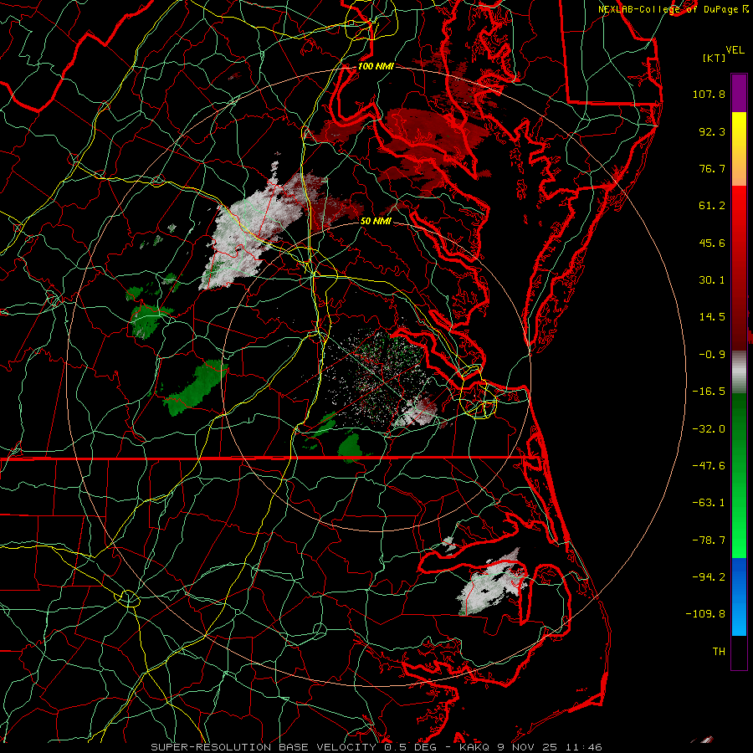This screenshot has height=753, width=753.
Task: Click the -47.6 legend value
Action: 709,466
